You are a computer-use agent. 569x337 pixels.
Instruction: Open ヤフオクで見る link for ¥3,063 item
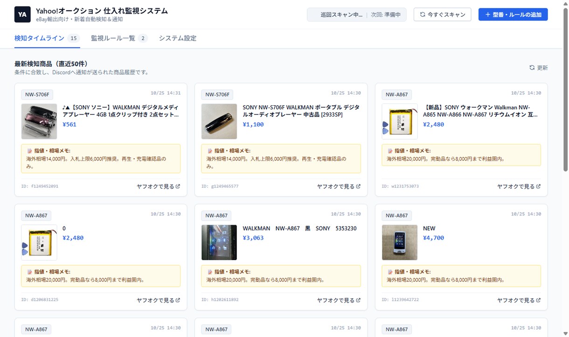[339, 300]
